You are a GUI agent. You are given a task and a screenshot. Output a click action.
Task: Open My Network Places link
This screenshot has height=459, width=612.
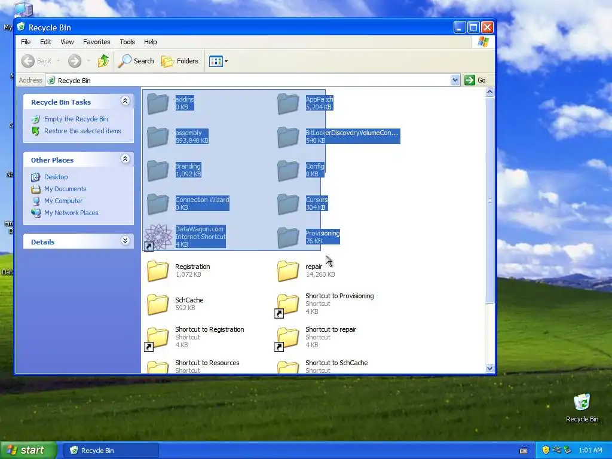pos(71,213)
